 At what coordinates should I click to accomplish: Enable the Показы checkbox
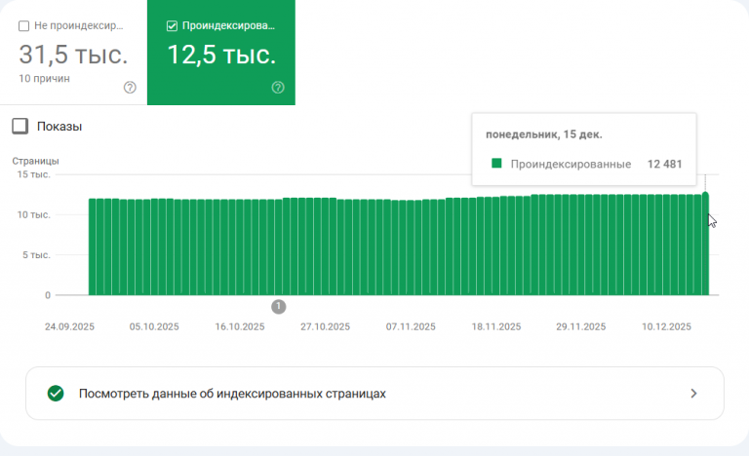tap(20, 126)
